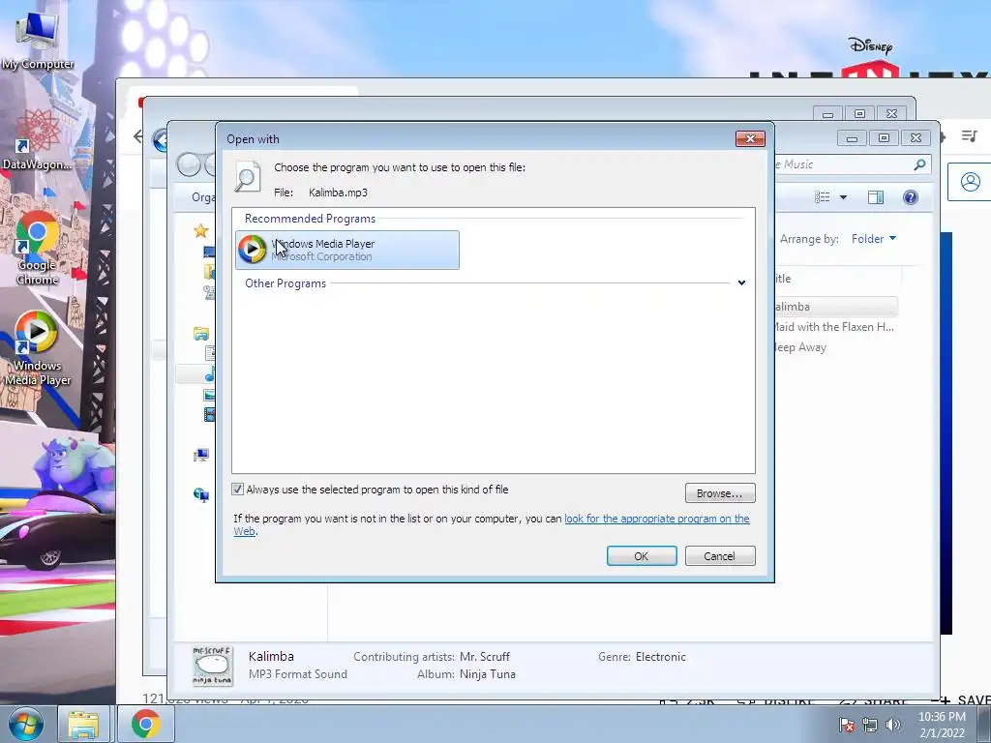Screen dimensions: 991x743
Task: Open the DataWagon desktop shortcut
Action: click(38, 140)
